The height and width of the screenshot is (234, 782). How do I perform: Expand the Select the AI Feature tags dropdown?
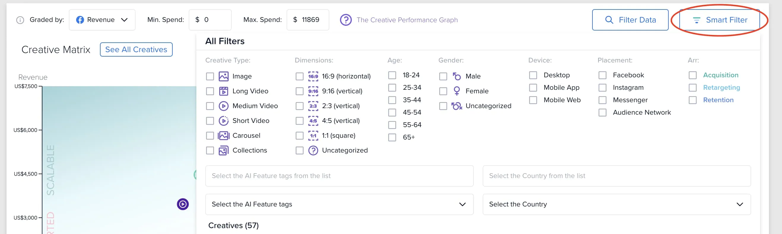[x=339, y=205]
